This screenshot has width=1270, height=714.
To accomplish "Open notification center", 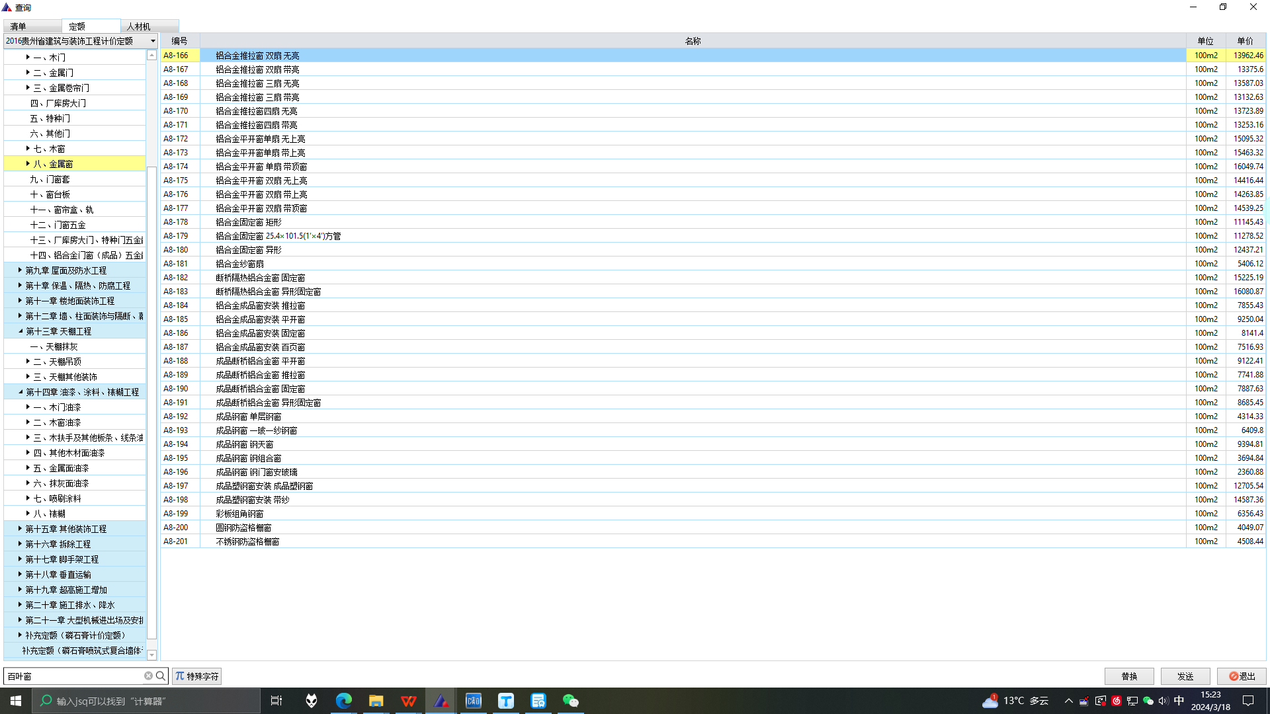I will [1248, 701].
